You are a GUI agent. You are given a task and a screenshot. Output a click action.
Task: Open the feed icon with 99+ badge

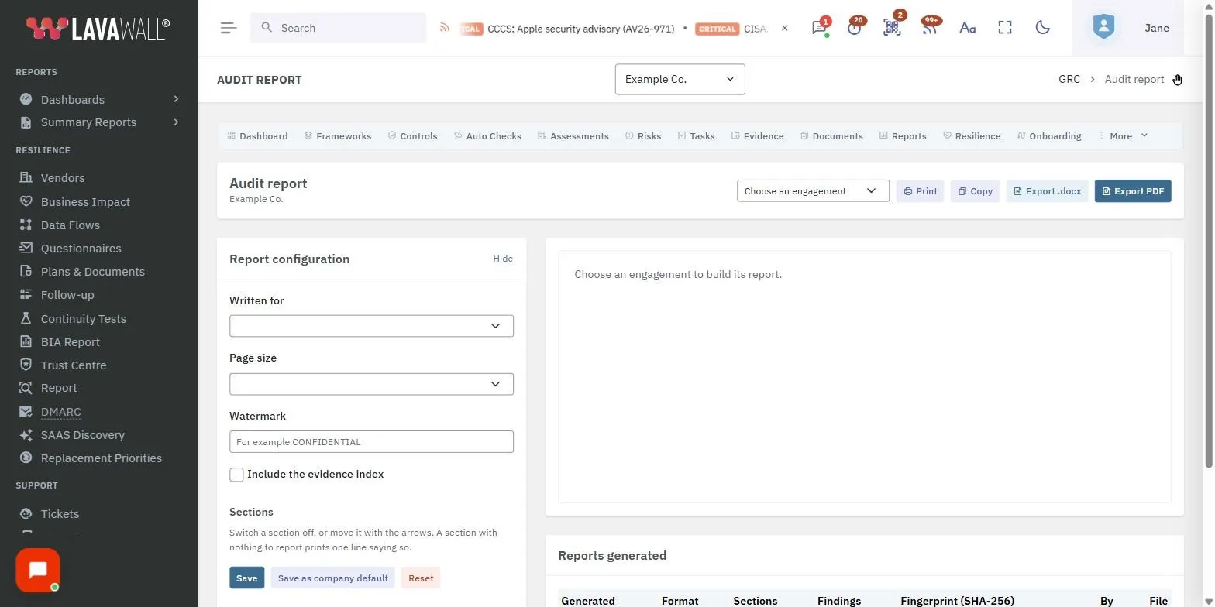pyautogui.click(x=929, y=28)
